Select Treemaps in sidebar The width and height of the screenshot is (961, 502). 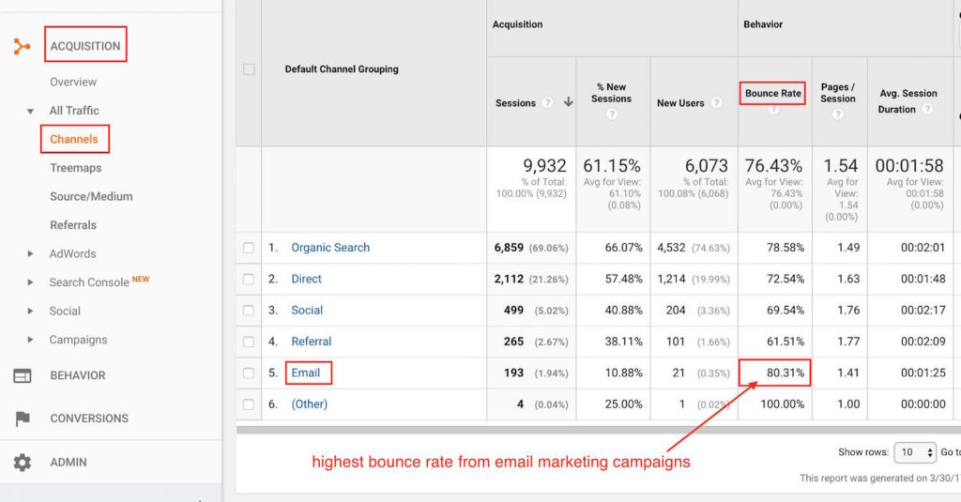click(75, 168)
